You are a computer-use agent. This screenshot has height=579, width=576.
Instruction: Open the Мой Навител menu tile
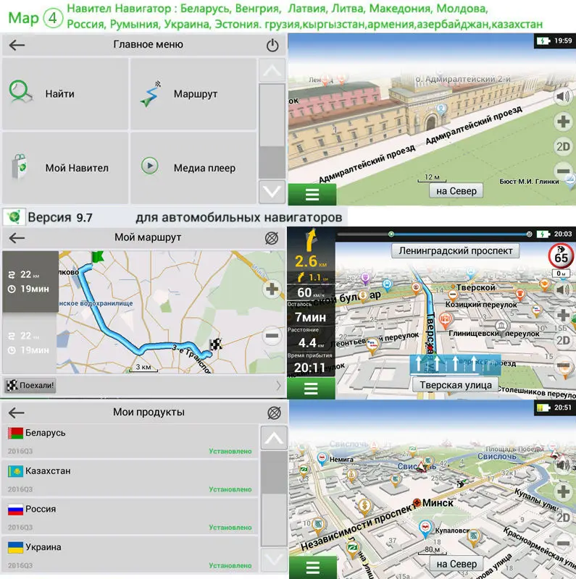pyautogui.click(x=65, y=168)
